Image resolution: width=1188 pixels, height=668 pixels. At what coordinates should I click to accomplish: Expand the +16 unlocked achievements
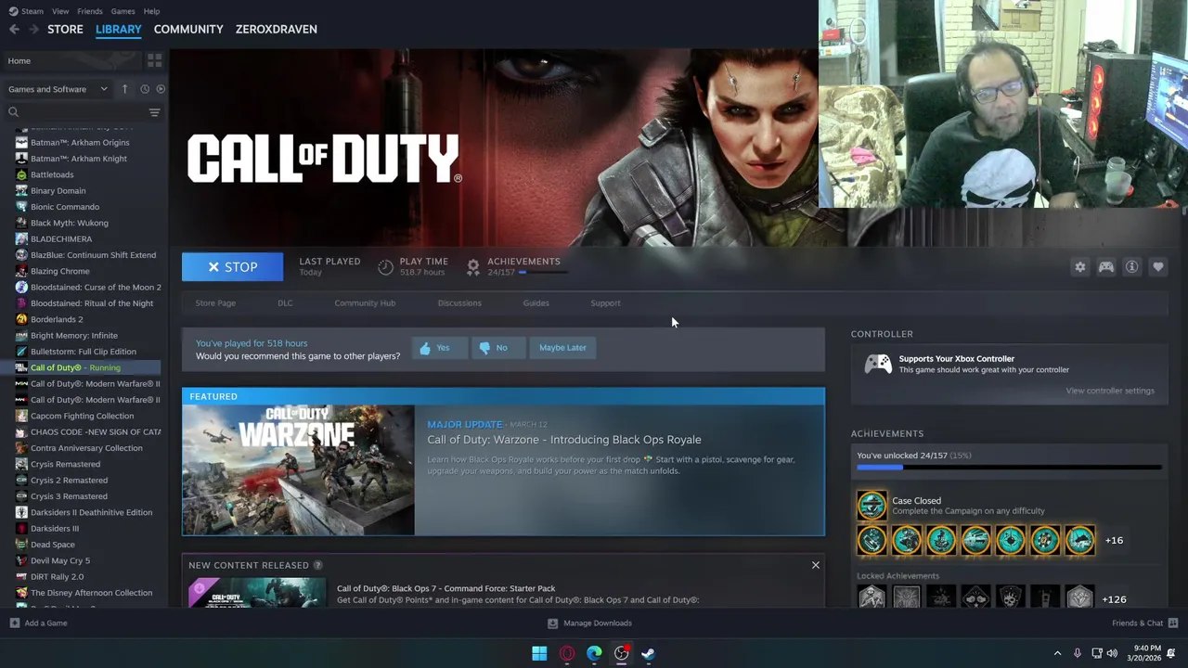[x=1114, y=540]
